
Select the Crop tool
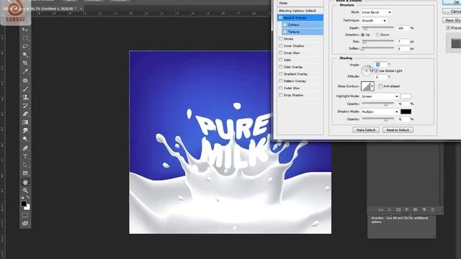pos(25,63)
